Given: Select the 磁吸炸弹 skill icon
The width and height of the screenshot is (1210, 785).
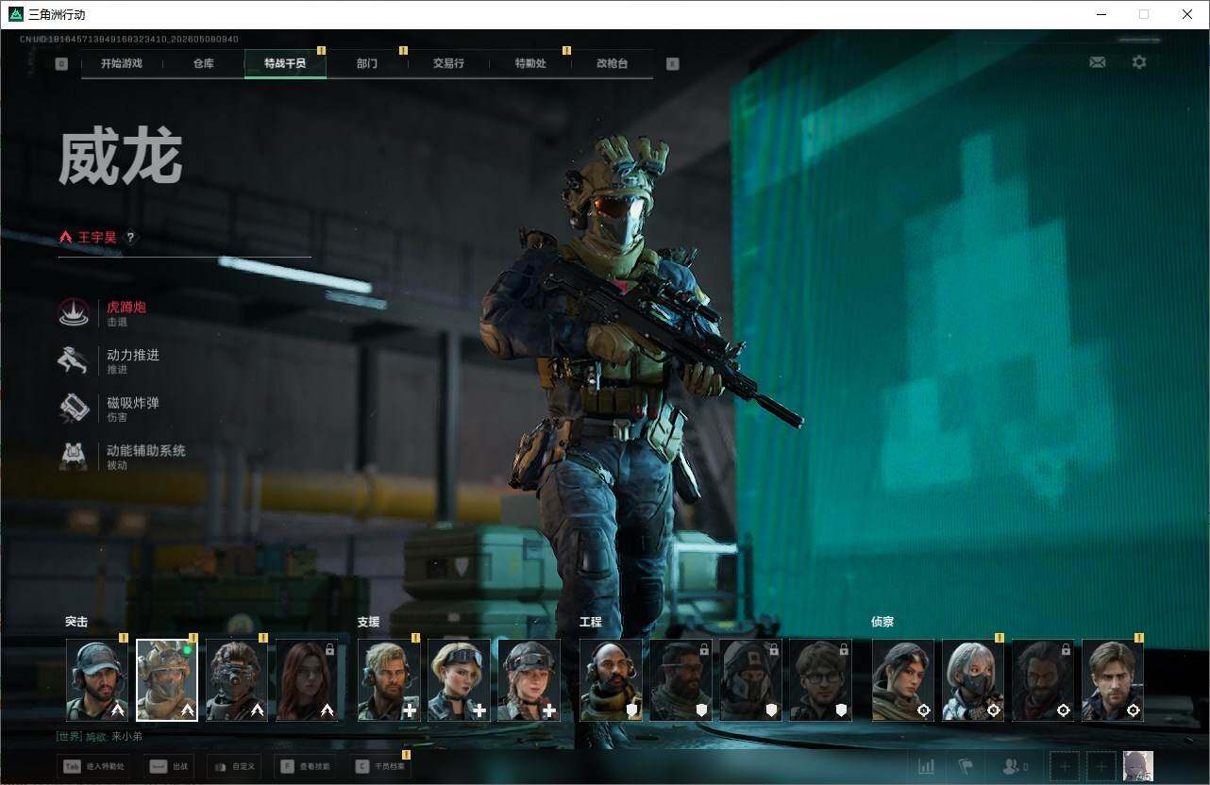Looking at the screenshot, I should click(74, 409).
